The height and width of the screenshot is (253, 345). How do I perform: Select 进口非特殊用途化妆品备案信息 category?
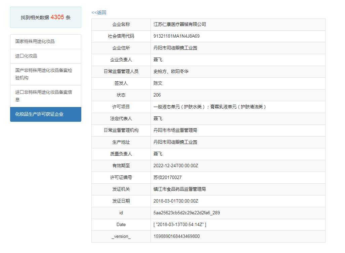[x=46, y=96]
